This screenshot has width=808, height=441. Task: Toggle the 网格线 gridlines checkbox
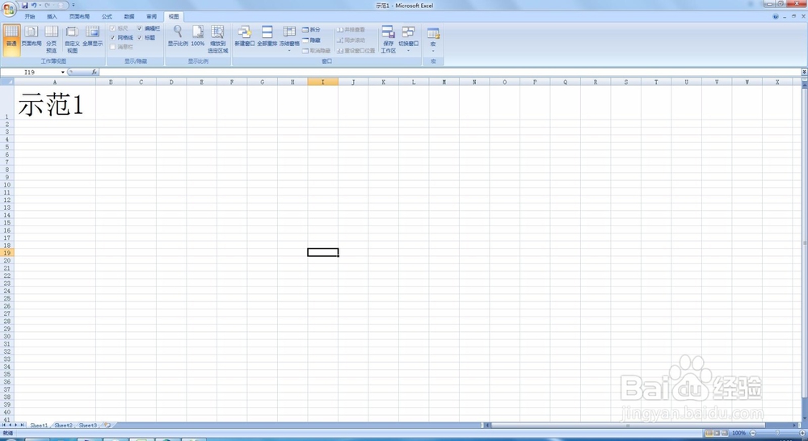[113, 38]
